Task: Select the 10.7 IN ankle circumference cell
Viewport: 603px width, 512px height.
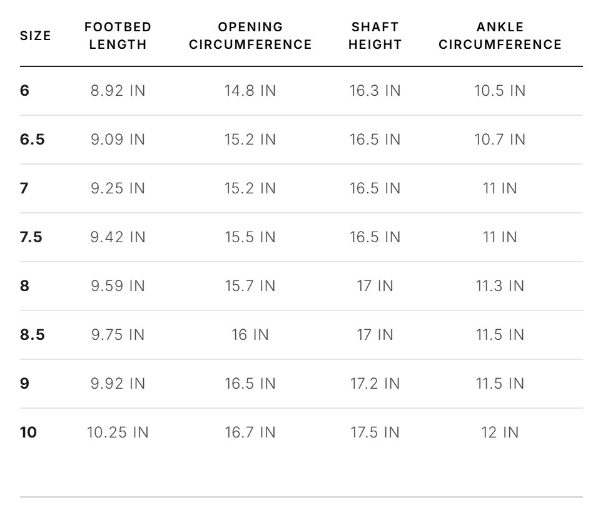Action: 500,139
